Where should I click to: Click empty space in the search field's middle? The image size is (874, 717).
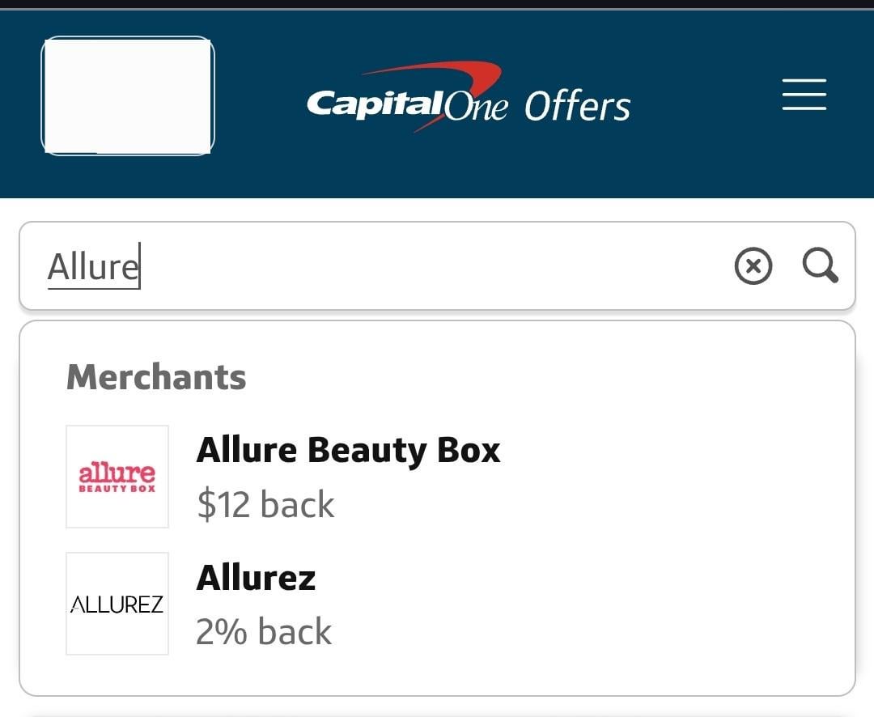point(437,266)
